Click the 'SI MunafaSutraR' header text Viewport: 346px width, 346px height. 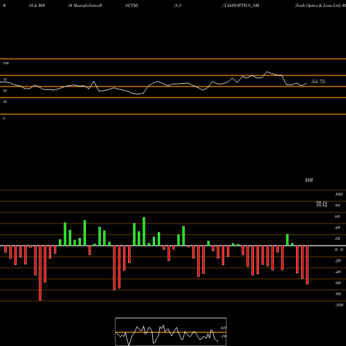(x=85, y=6)
